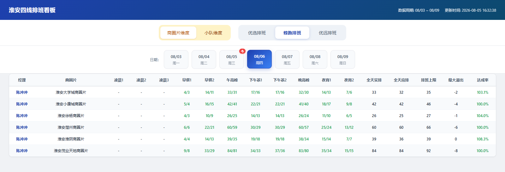Click the 最大溢出 column header
Image resolution: width=505 pixels, height=172 pixels.
click(456, 80)
